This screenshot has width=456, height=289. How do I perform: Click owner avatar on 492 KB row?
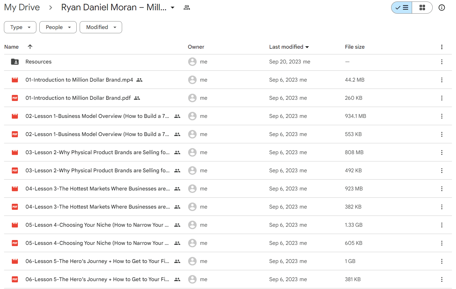192,170
